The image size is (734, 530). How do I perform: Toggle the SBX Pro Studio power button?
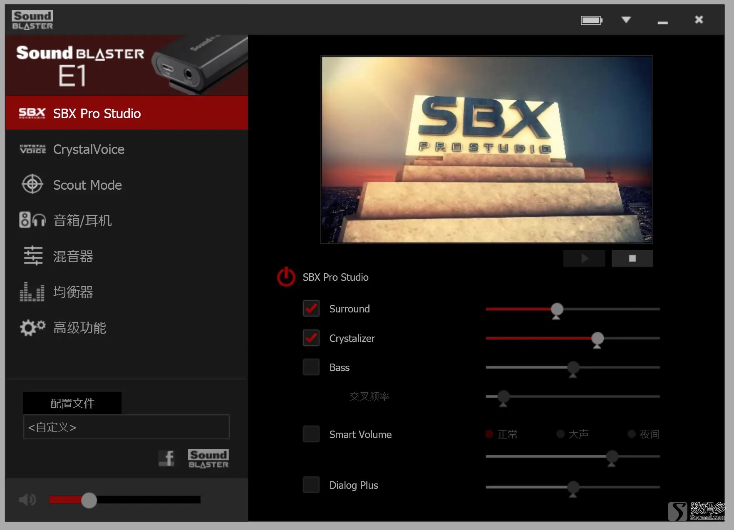[286, 277]
